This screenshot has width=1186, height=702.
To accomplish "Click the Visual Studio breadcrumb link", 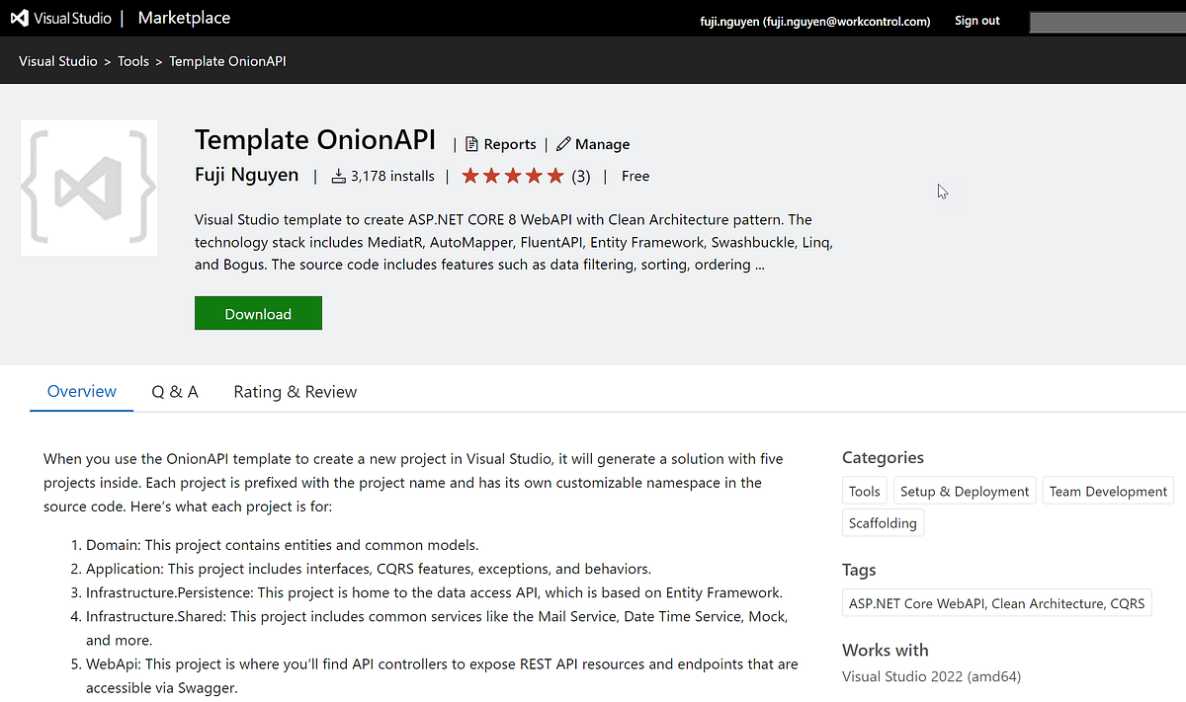I will click(57, 60).
